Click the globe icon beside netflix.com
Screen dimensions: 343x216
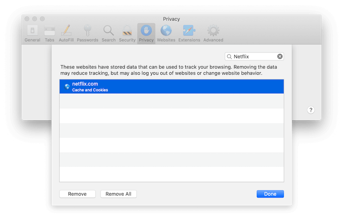[67, 87]
